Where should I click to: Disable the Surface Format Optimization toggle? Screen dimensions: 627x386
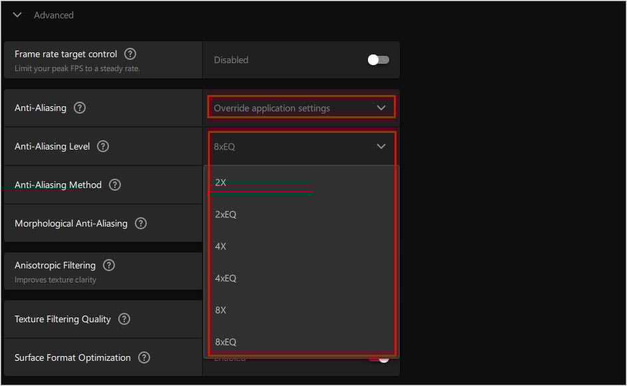click(x=379, y=357)
